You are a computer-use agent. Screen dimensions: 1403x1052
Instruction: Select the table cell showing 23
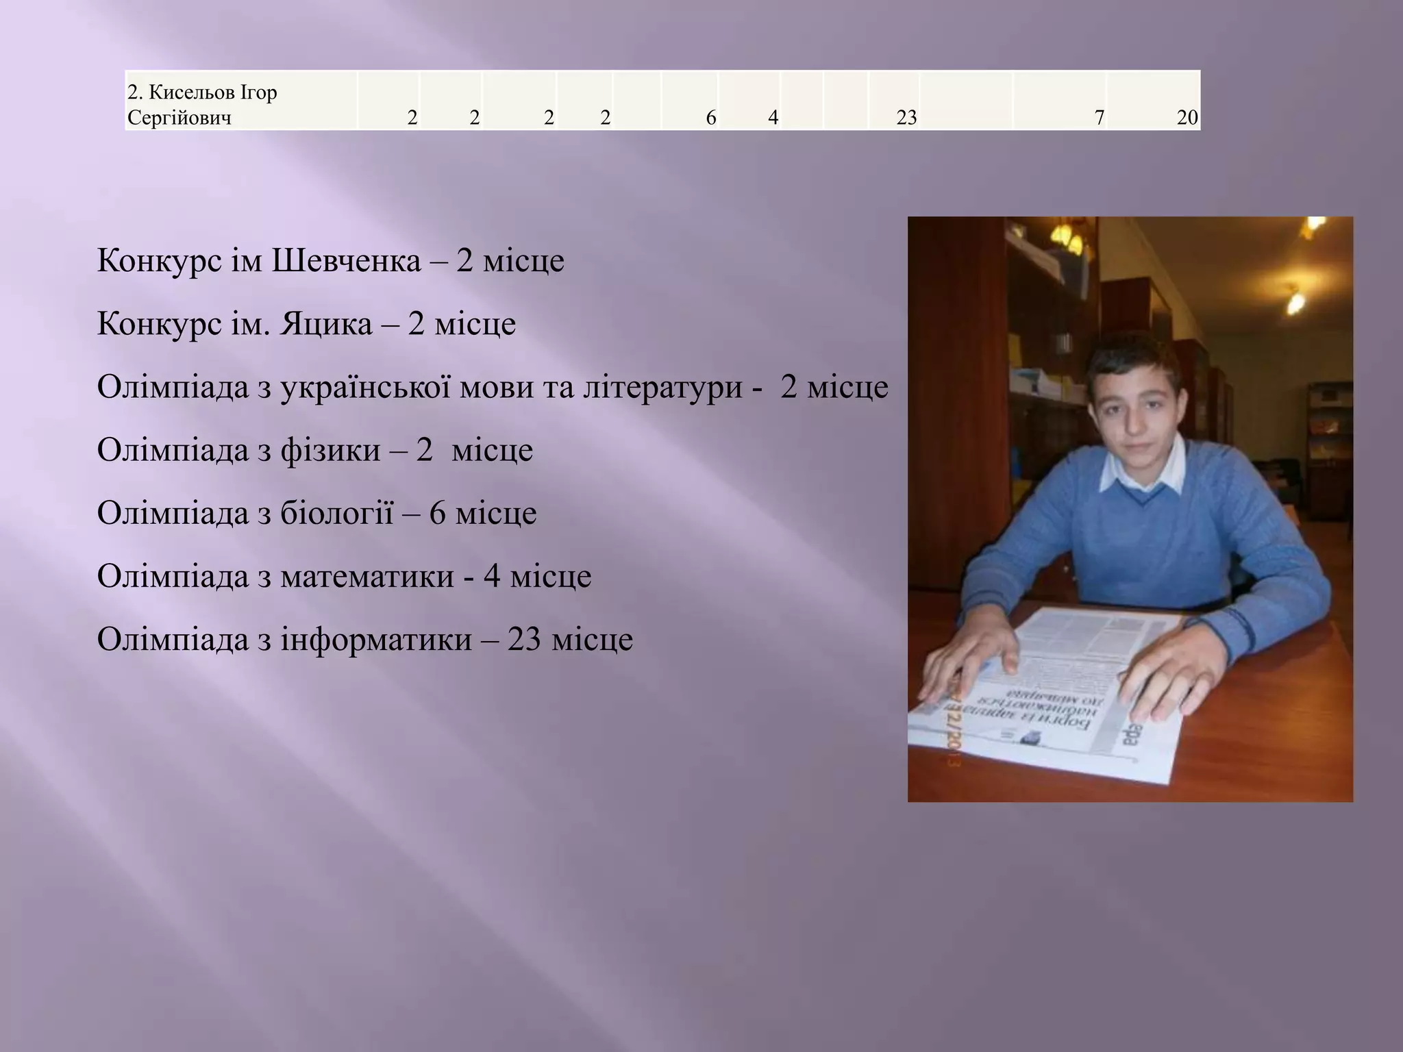(x=893, y=100)
